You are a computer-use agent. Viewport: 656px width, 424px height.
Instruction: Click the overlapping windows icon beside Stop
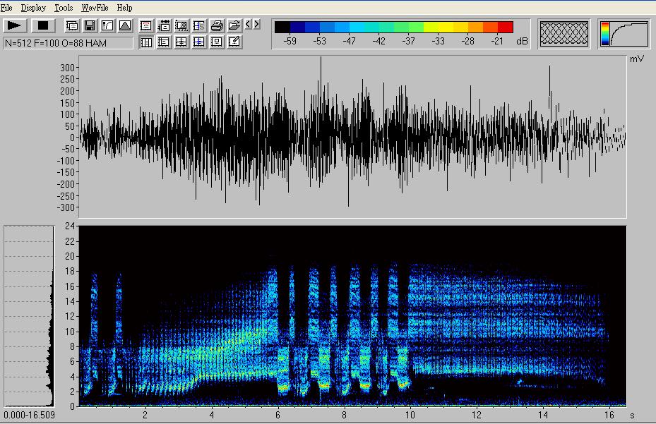[72, 26]
